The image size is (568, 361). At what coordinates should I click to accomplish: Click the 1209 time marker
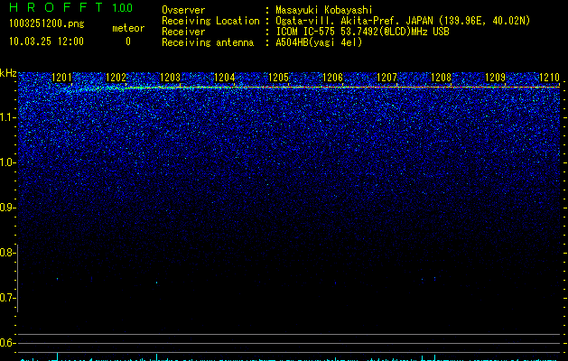tap(495, 78)
